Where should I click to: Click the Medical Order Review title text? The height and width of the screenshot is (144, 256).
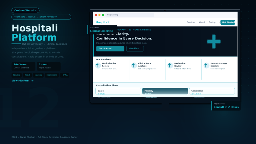coord(109,65)
